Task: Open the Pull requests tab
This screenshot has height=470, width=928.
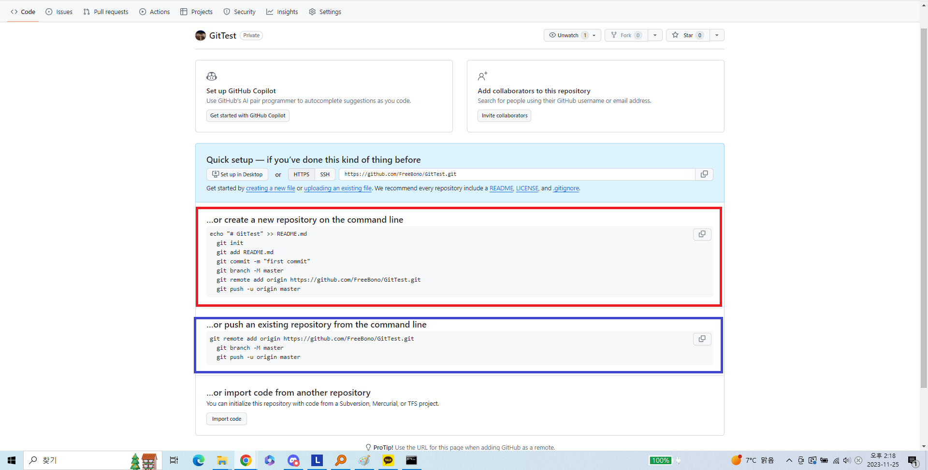Action: click(x=106, y=12)
